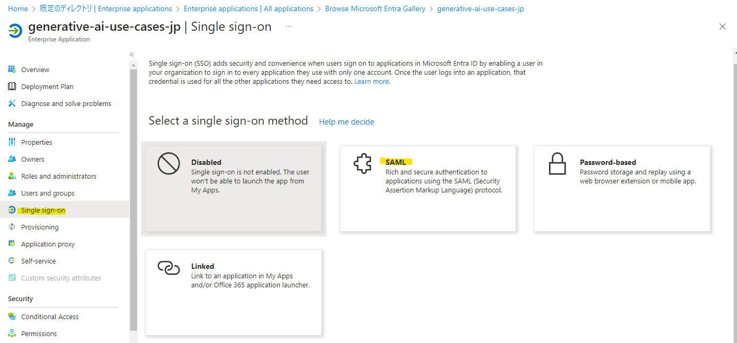Click Help me decide link
This screenshot has width=737, height=343.
347,122
